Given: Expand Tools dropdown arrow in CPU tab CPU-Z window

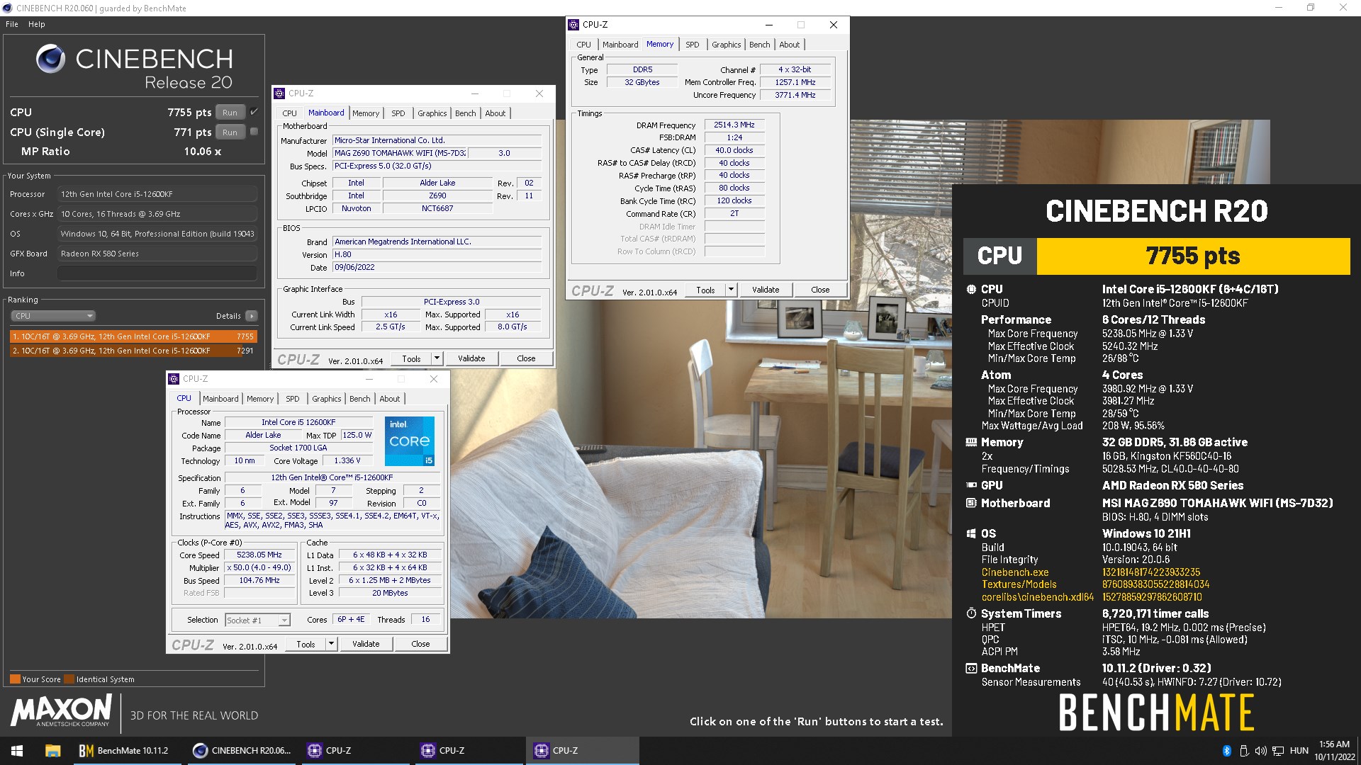Looking at the screenshot, I should coord(331,644).
